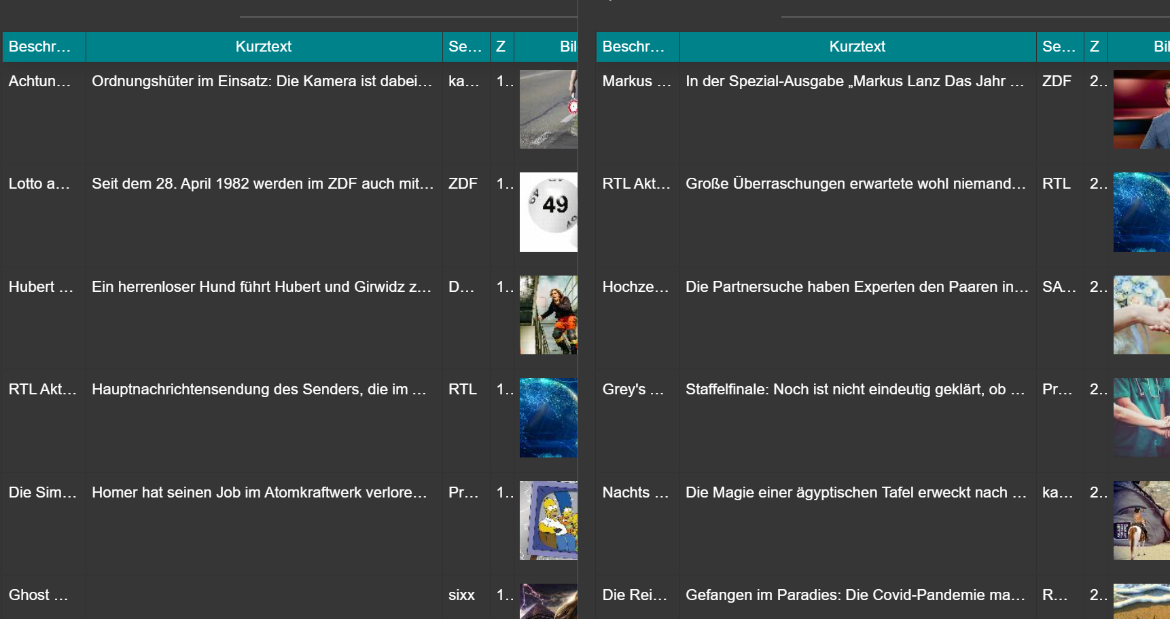Viewport: 1170px width, 619px height.
Task: Select 'Die Magie einer ägyptischen Tafel' cell
Action: (x=857, y=525)
